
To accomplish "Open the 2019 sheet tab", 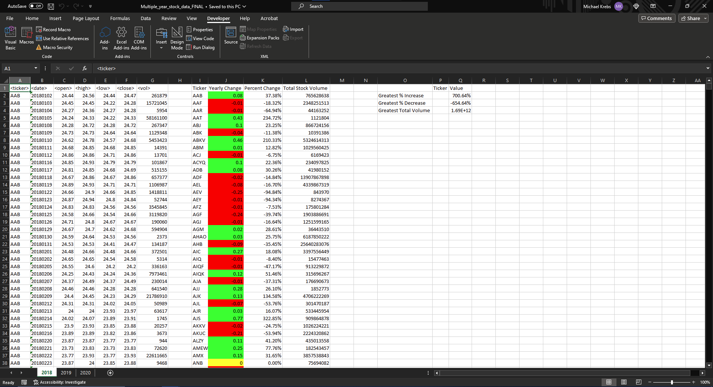I will pyautogui.click(x=66, y=373).
